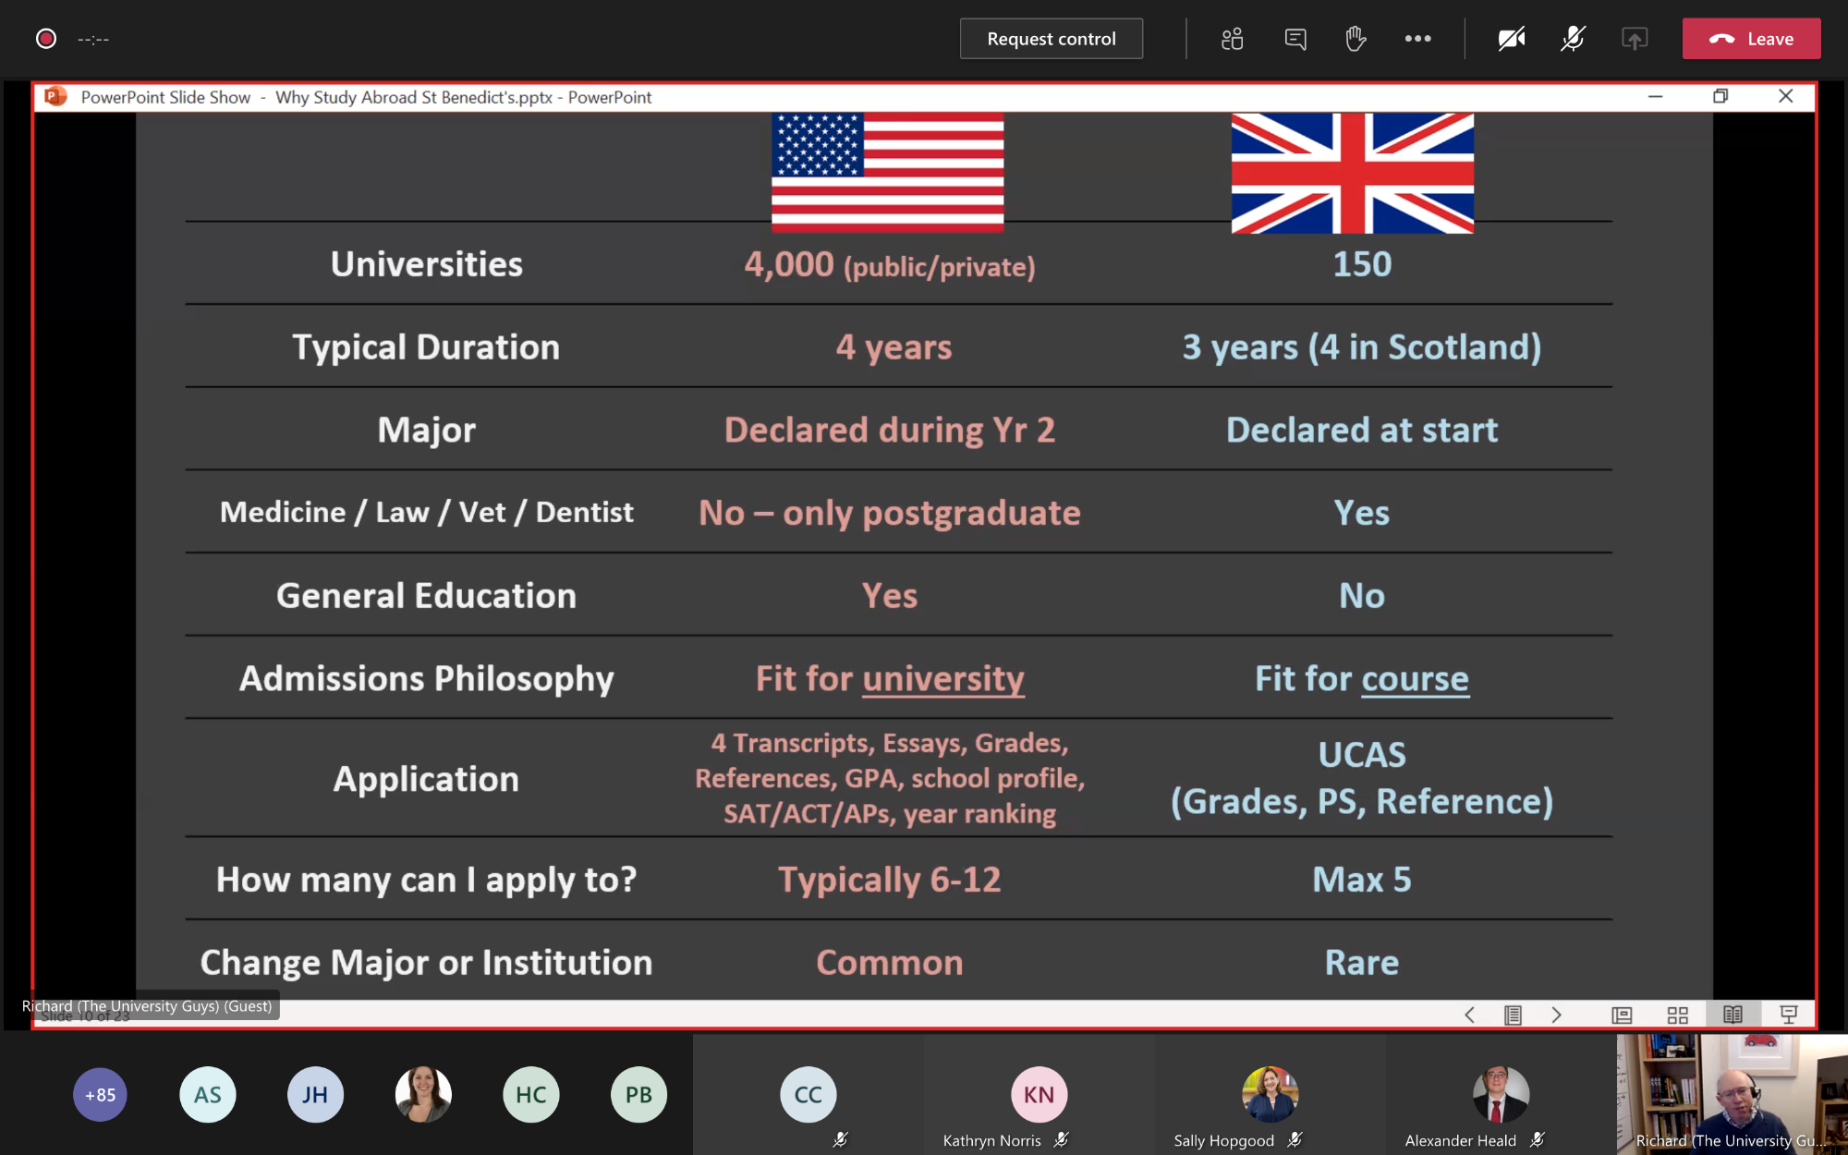Click the UK flag image
The height and width of the screenshot is (1155, 1848).
[x=1353, y=173]
